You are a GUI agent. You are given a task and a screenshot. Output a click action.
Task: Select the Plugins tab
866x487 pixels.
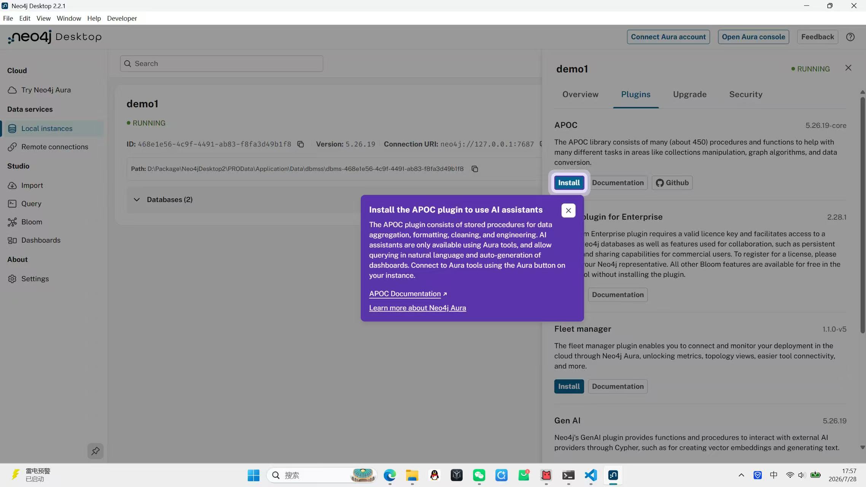(x=636, y=94)
